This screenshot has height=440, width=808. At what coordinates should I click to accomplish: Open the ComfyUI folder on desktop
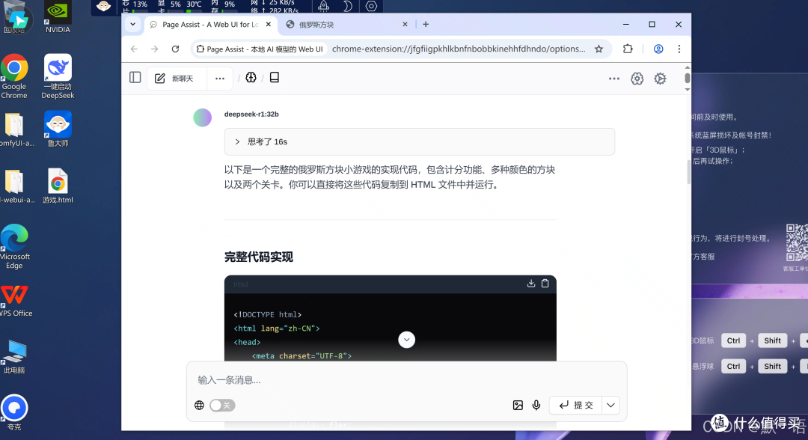(x=16, y=129)
